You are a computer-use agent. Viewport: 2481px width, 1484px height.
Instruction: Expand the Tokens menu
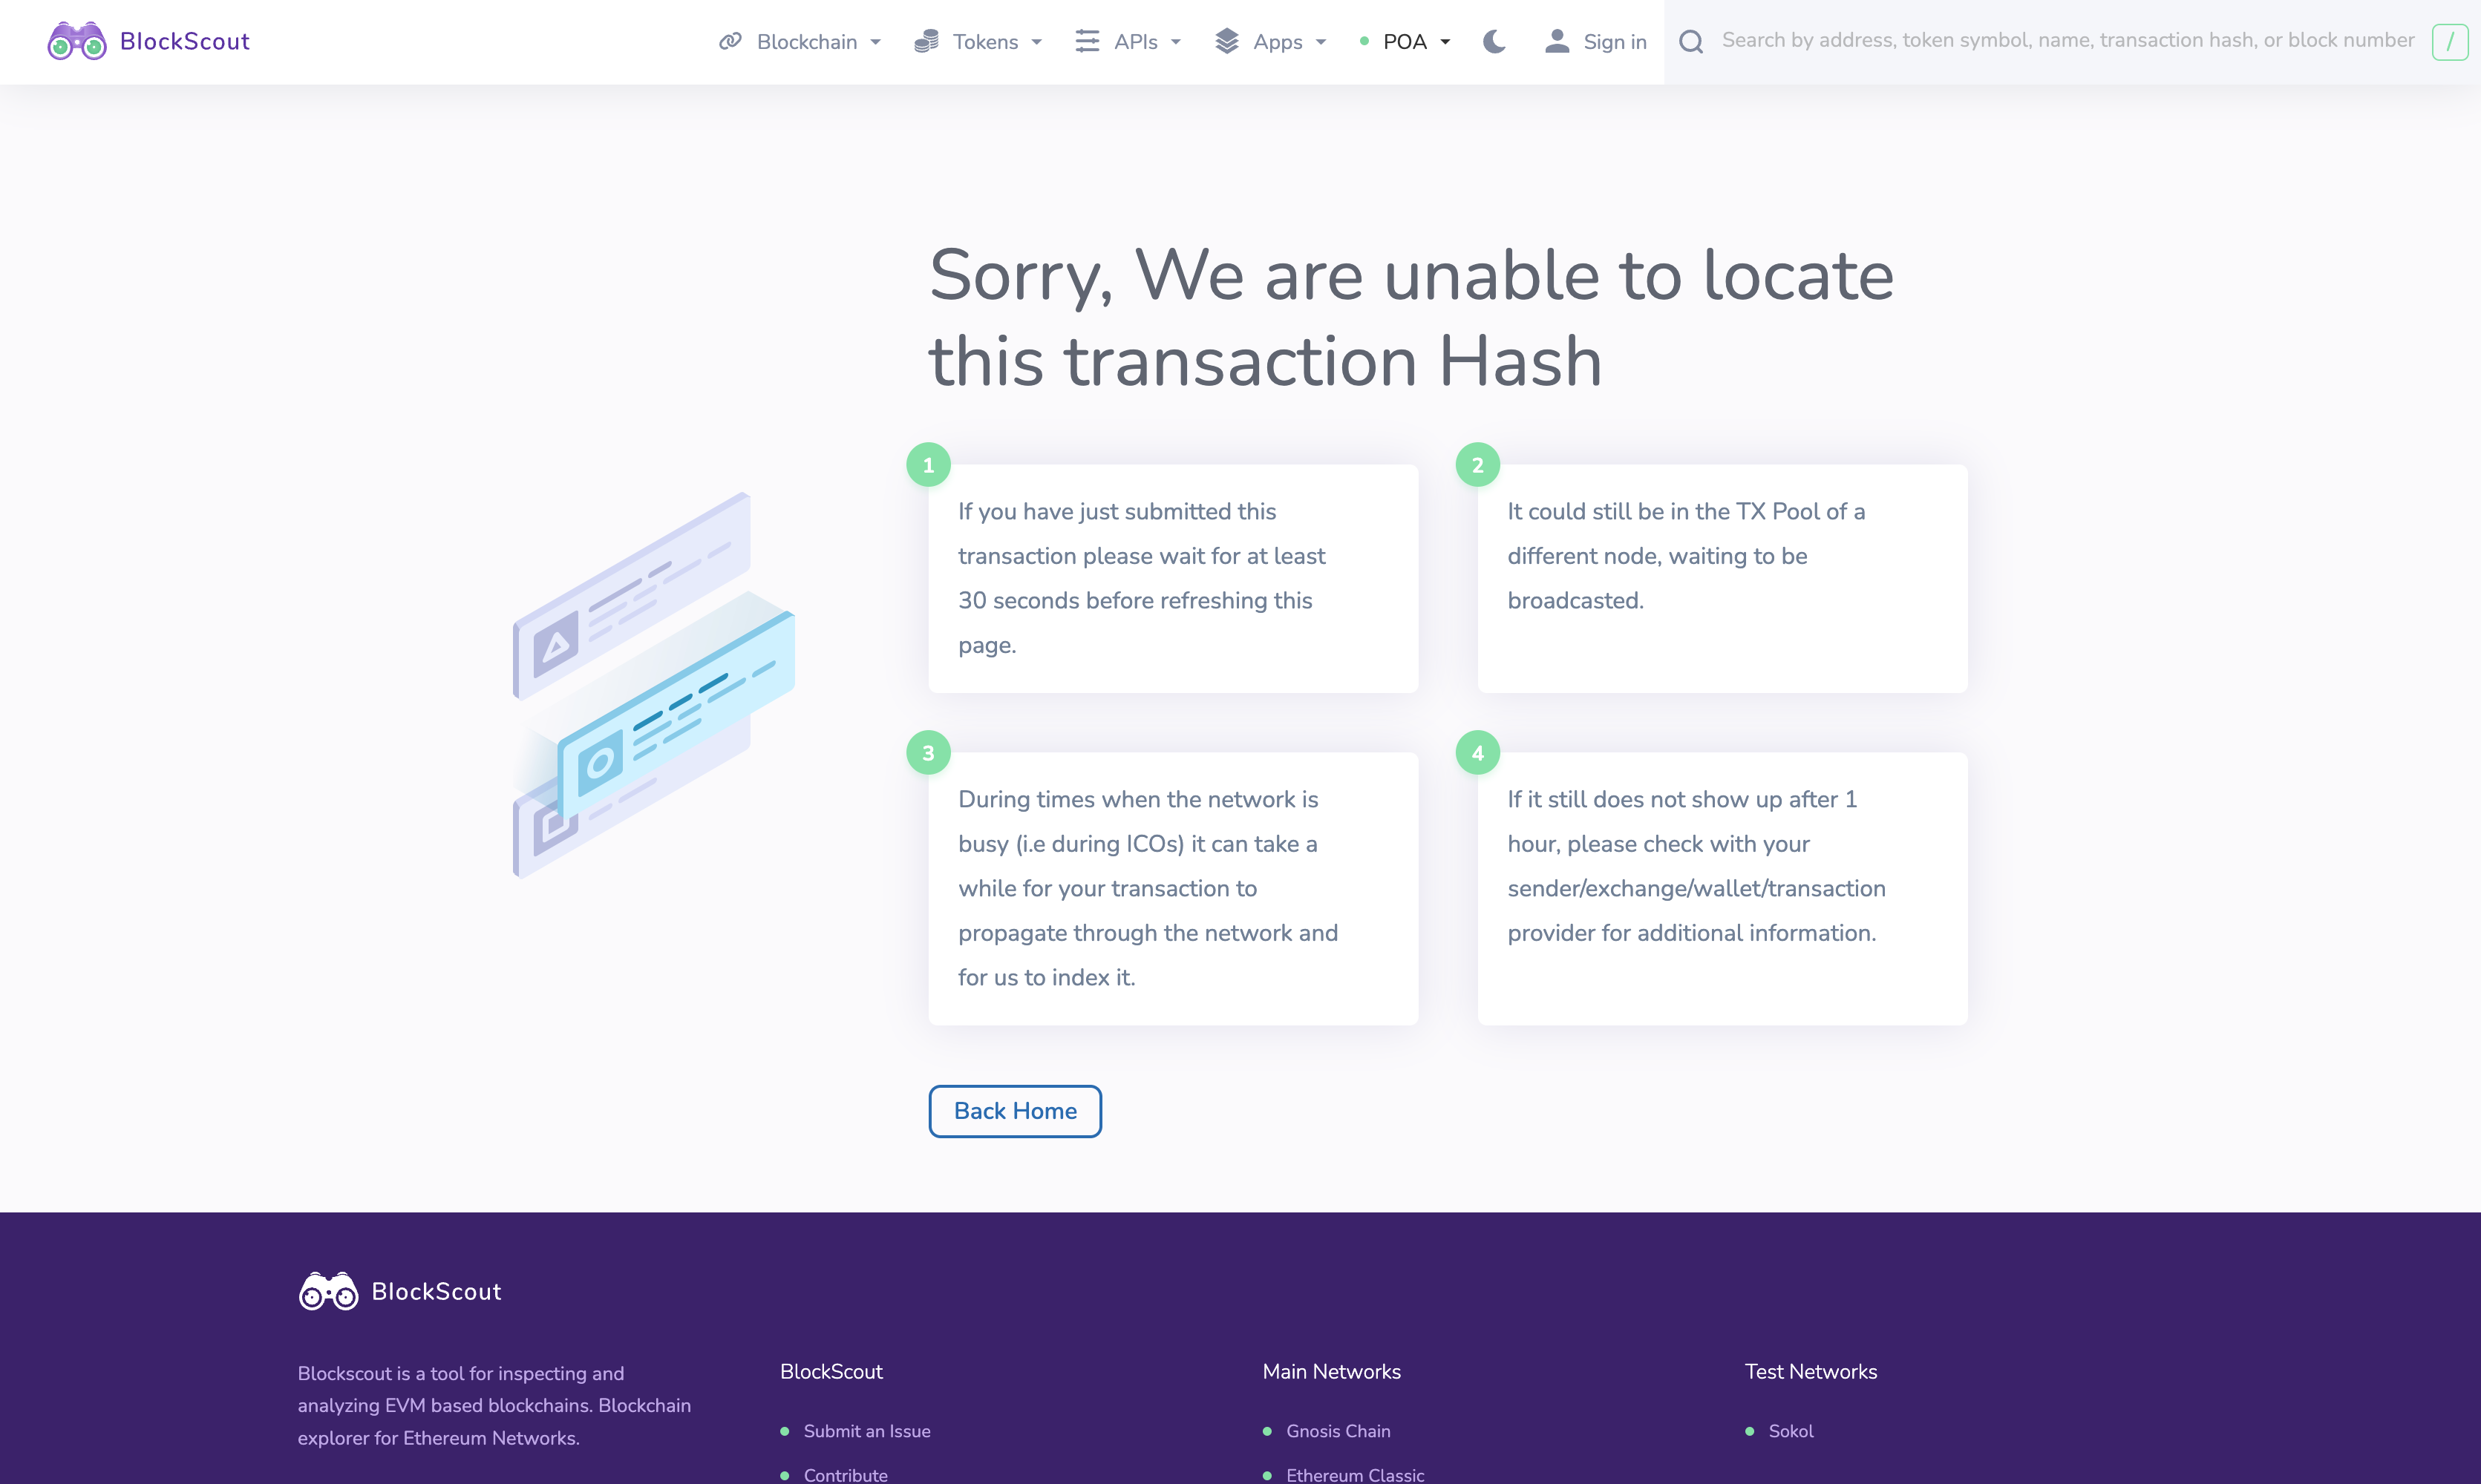coord(978,41)
